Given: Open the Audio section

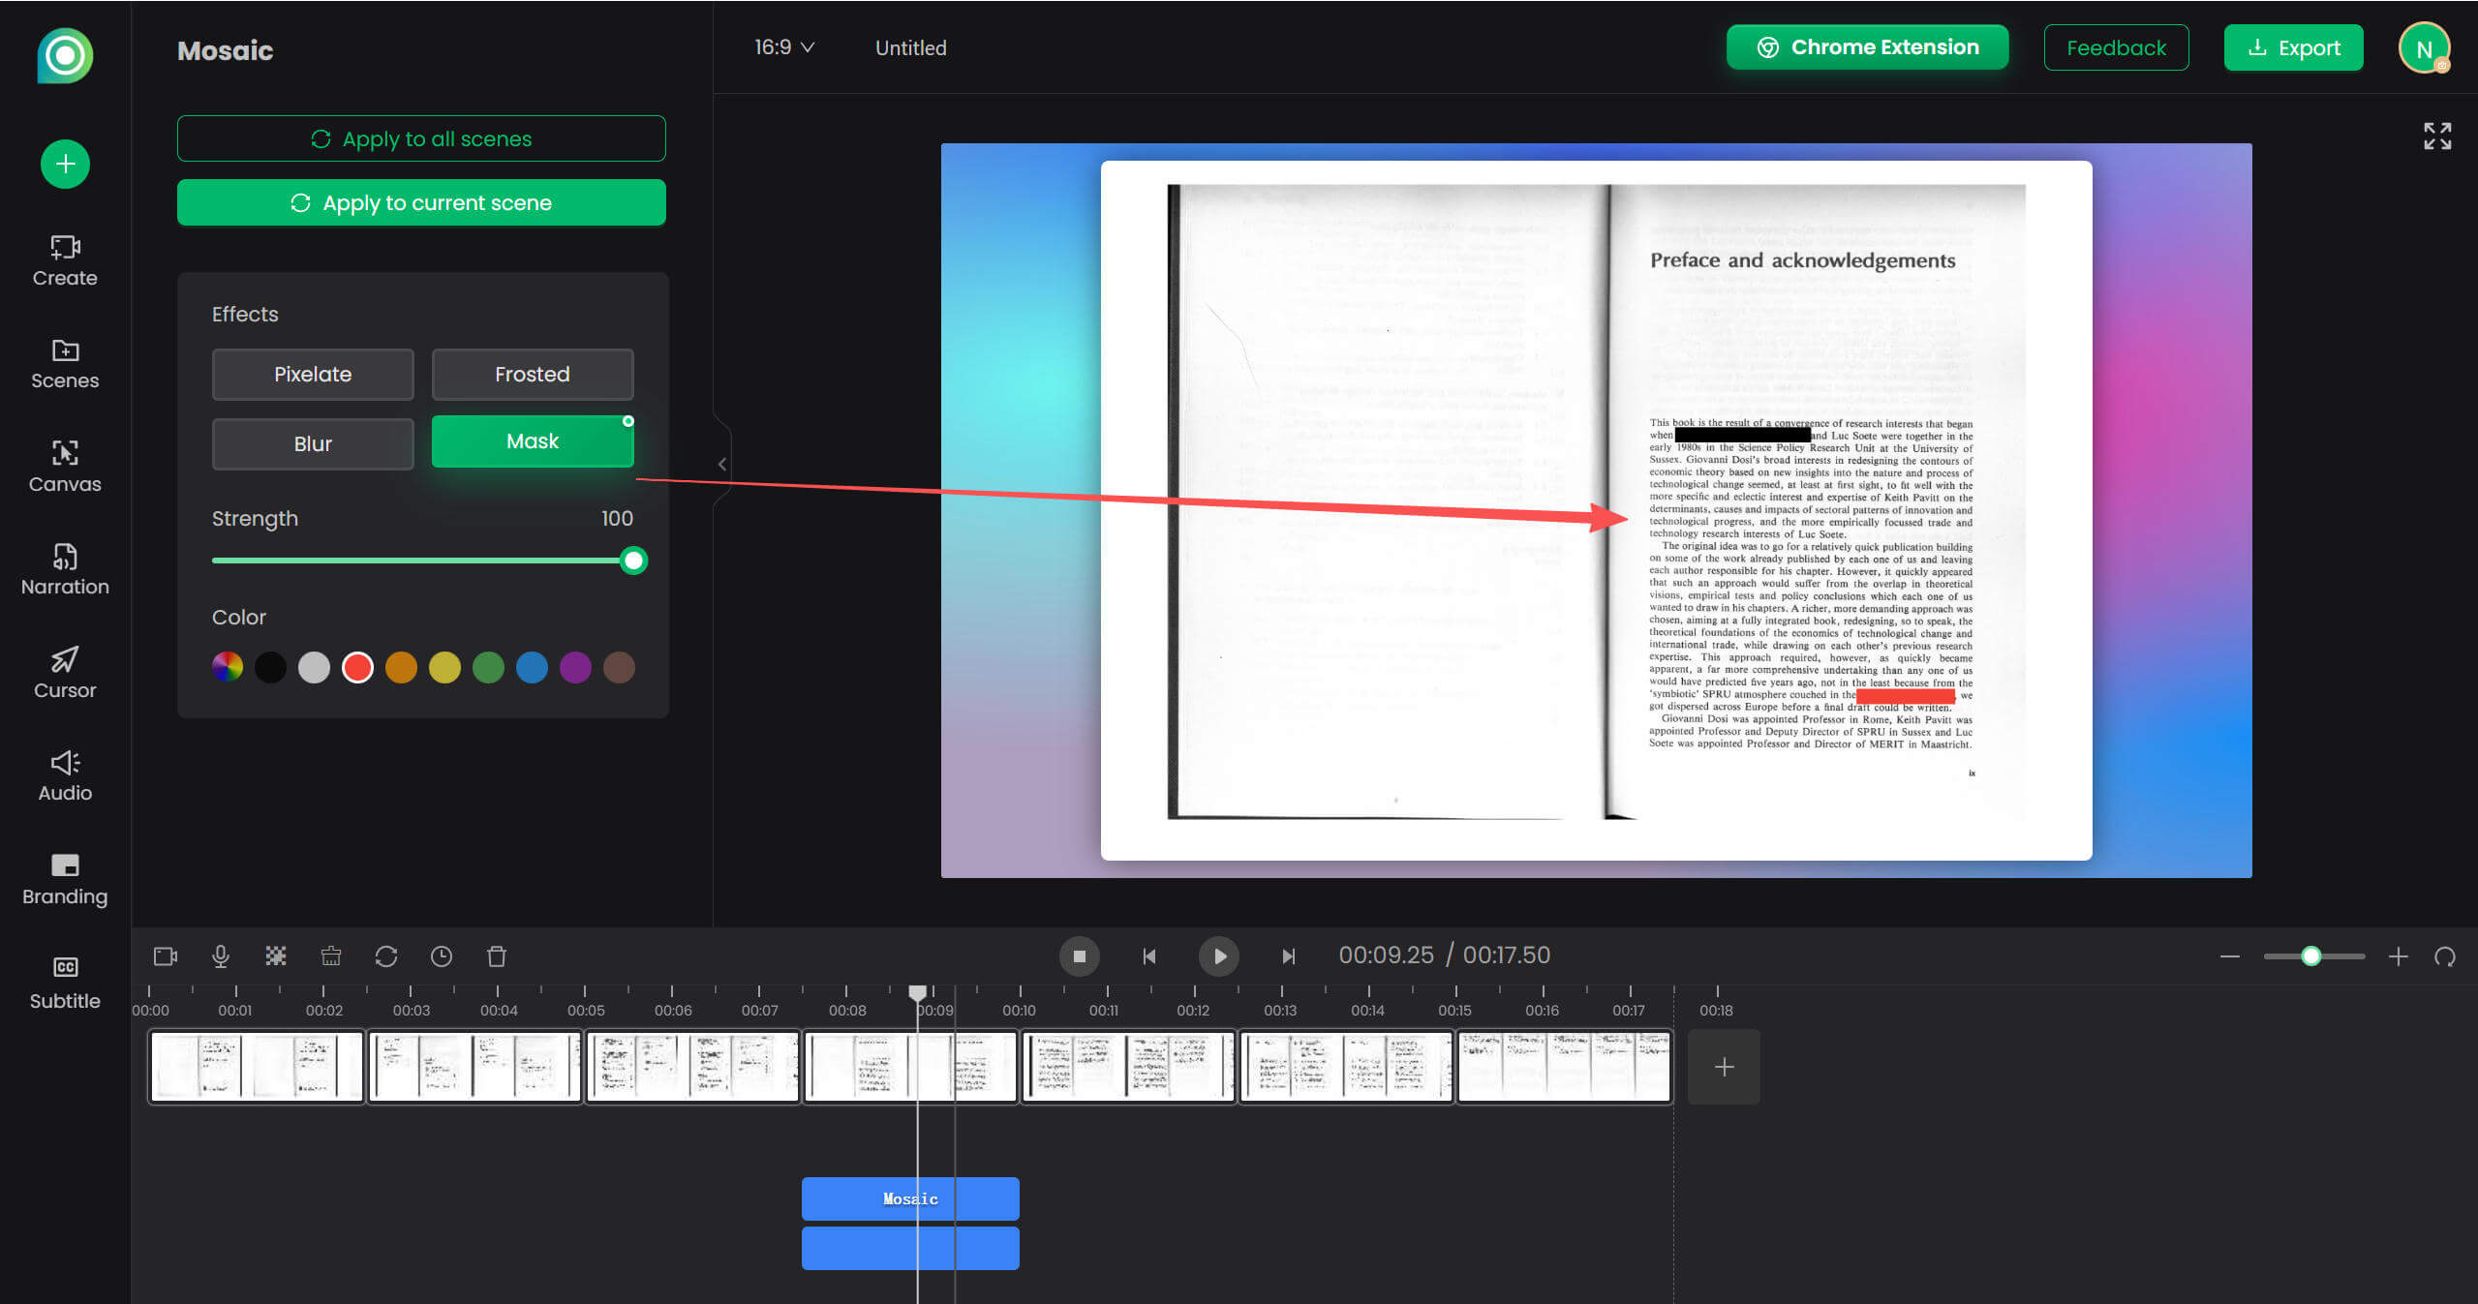Looking at the screenshot, I should click(64, 776).
